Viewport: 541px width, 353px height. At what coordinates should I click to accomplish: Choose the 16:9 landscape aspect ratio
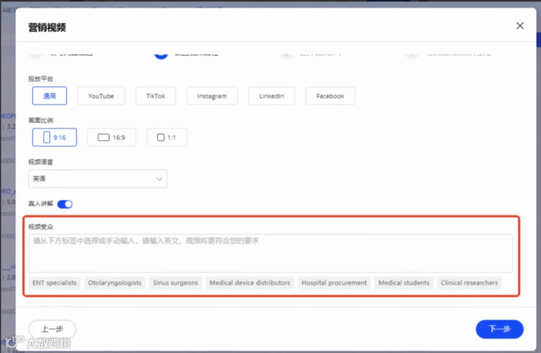(111, 137)
